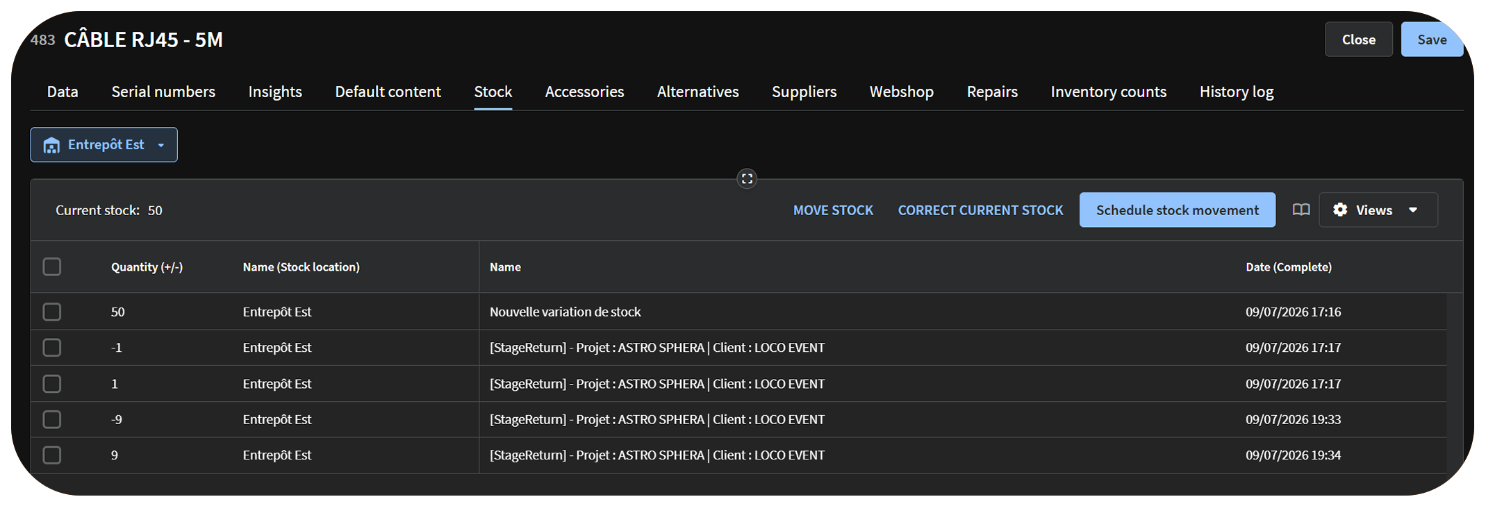This screenshot has width=1486, height=506.
Task: Switch to the Alternatives tab
Action: click(698, 92)
